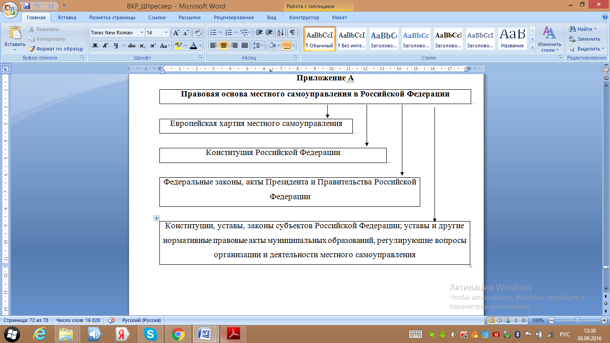Click the ruler toggle icon above the scrollbar
Viewport: 610px width, 343px height.
(x=606, y=69)
